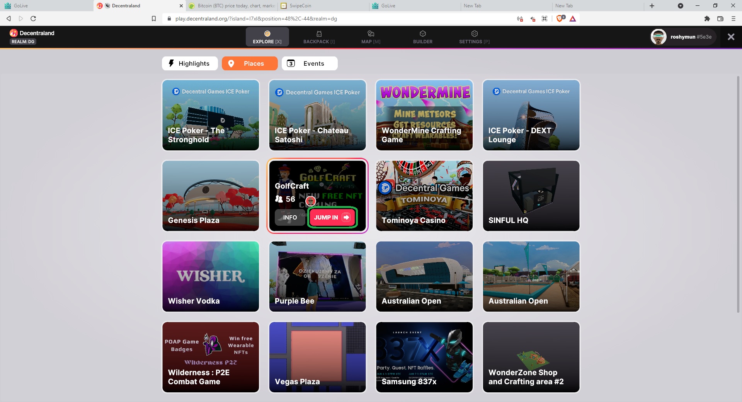
Task: Click the Places pin icon
Action: [x=231, y=63]
